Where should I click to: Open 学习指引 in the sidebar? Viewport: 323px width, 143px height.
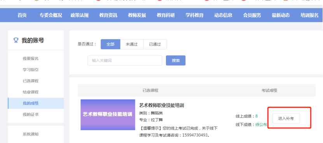30,70
